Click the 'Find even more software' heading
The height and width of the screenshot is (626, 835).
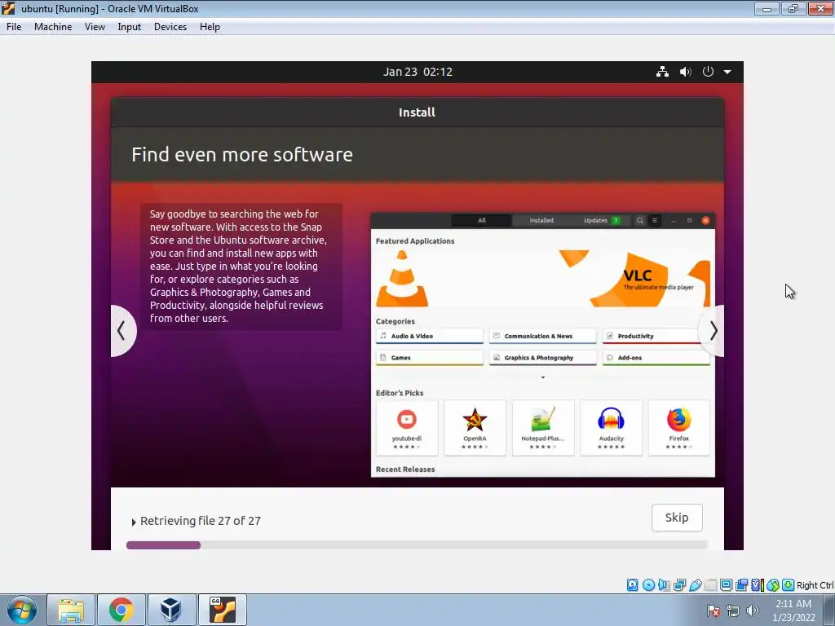pyautogui.click(x=241, y=154)
